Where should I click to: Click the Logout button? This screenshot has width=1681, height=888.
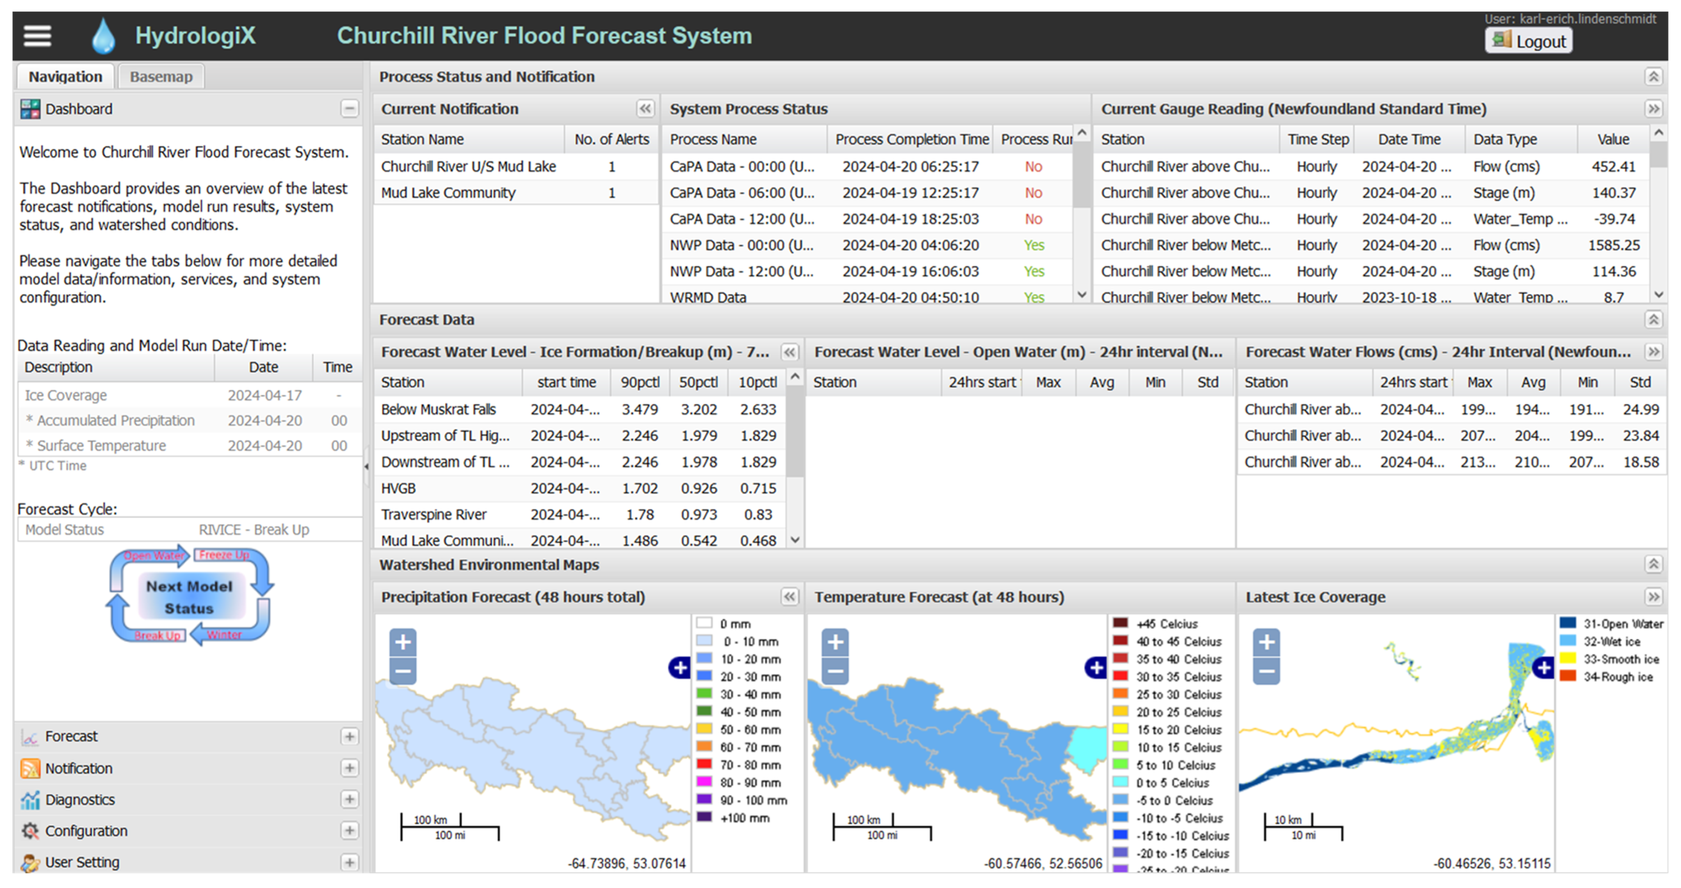point(1528,41)
